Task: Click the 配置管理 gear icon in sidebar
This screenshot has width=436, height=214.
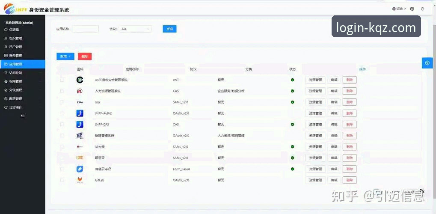Action: pyautogui.click(x=6, y=98)
